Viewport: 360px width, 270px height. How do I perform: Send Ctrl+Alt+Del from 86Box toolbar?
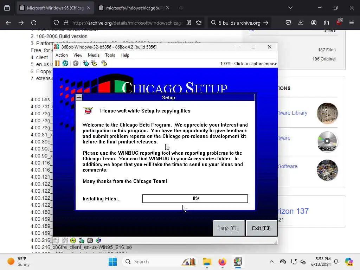86,63
